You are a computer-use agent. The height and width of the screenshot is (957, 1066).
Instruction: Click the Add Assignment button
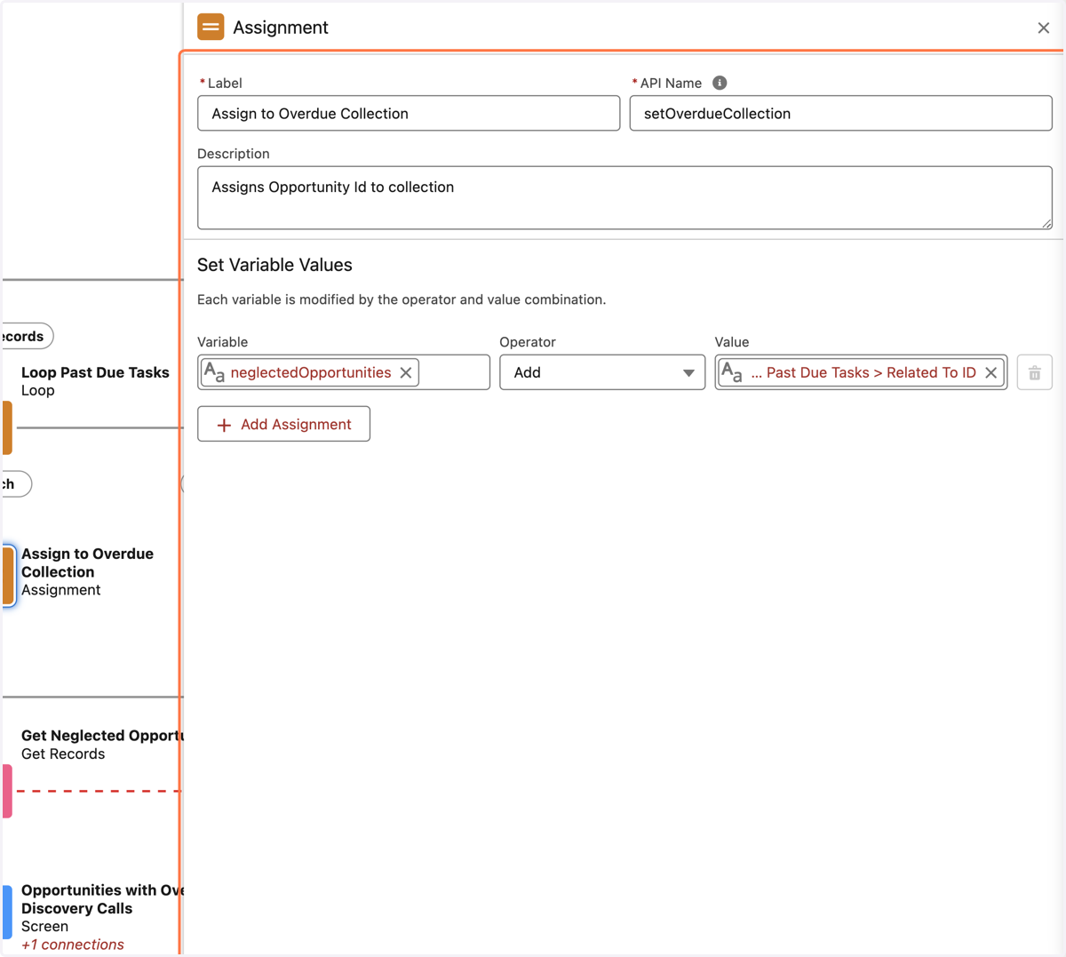(x=283, y=424)
